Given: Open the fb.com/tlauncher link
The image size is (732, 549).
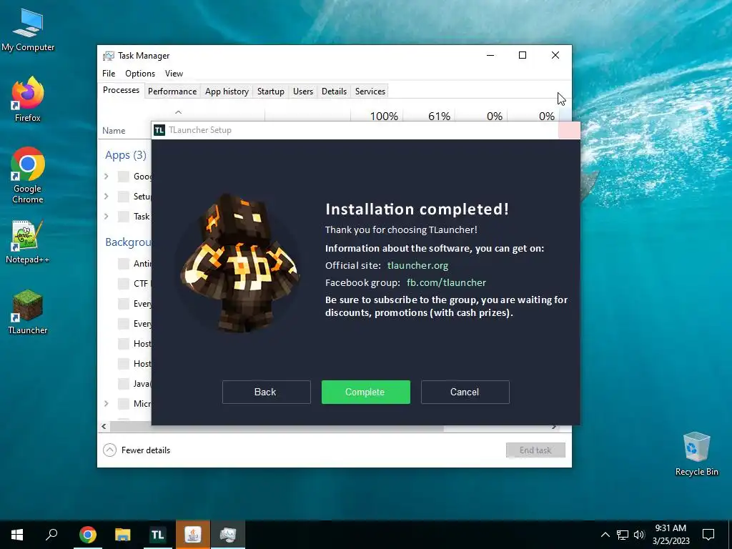Looking at the screenshot, I should pyautogui.click(x=446, y=283).
